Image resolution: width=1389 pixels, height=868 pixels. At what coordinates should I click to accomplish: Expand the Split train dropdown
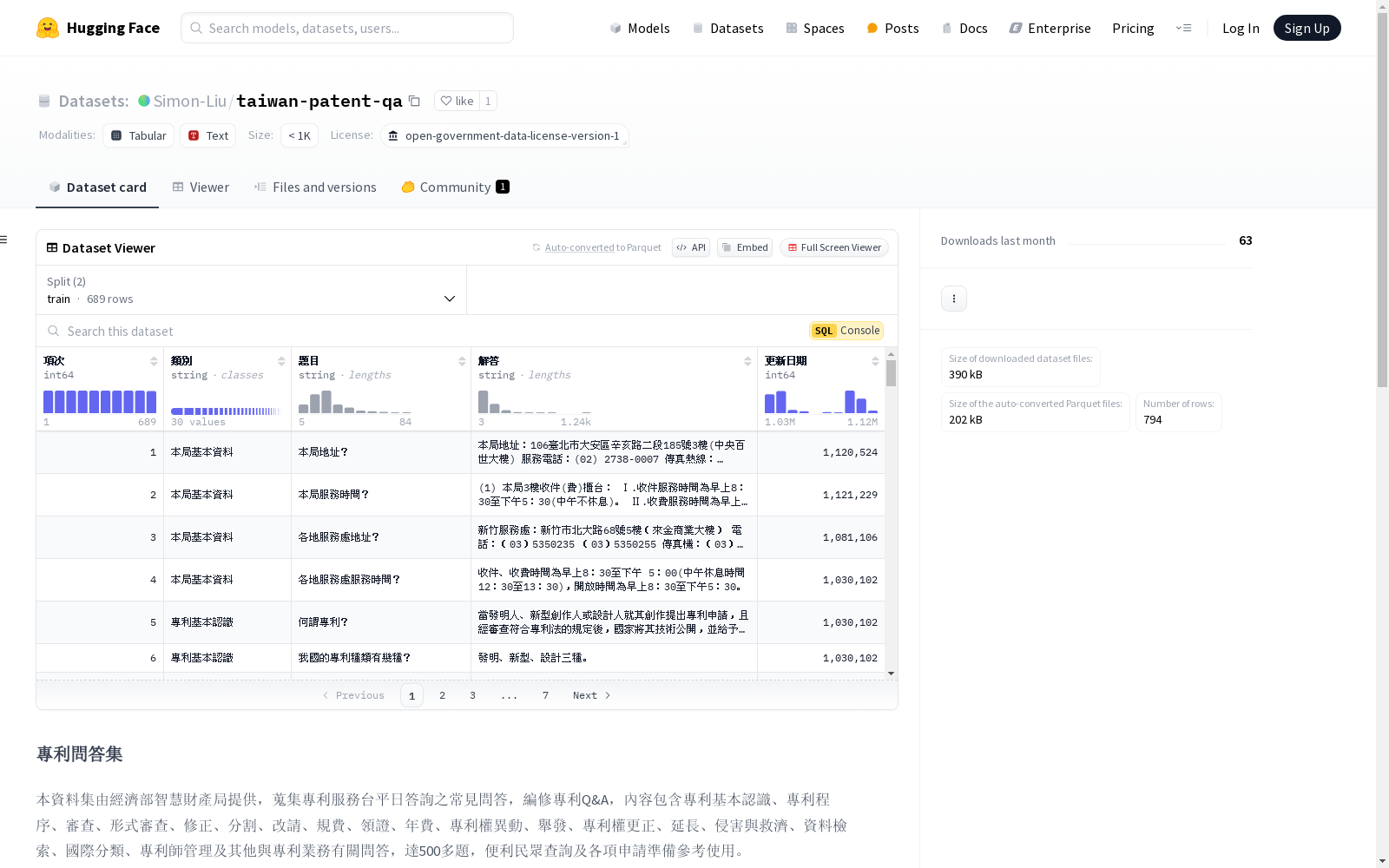252,290
